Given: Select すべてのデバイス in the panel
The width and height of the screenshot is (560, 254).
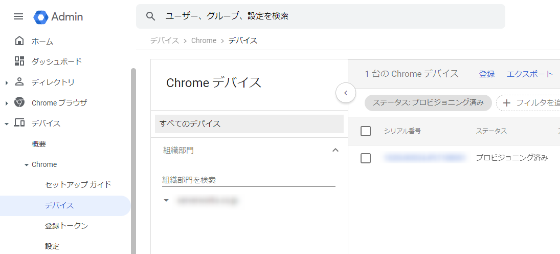Looking at the screenshot, I should click(249, 124).
